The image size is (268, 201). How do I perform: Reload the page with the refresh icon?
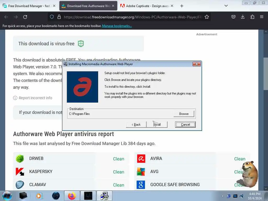pyautogui.click(x=25, y=17)
